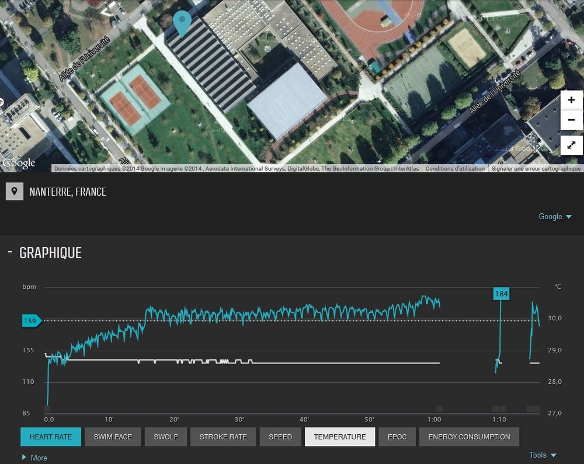Expand More graph options
584x464 pixels.
(x=34, y=458)
